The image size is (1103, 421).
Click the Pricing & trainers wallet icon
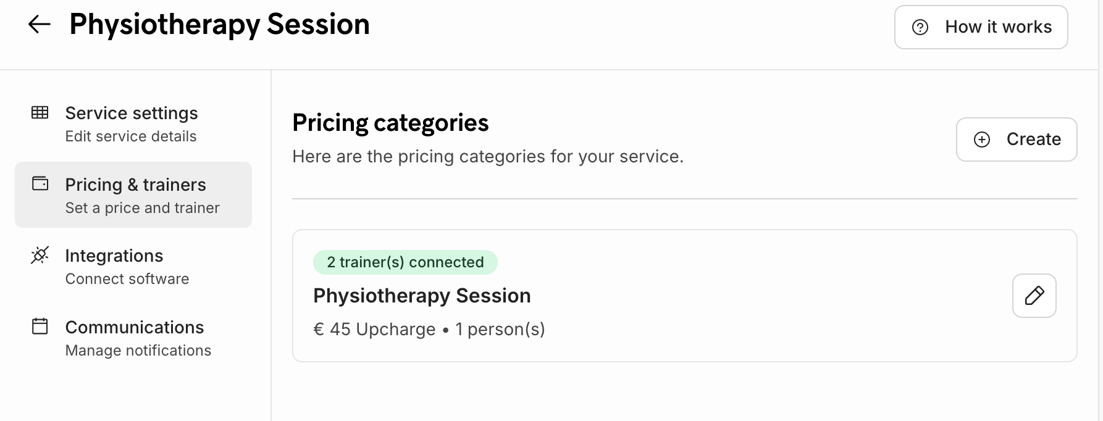point(40,183)
